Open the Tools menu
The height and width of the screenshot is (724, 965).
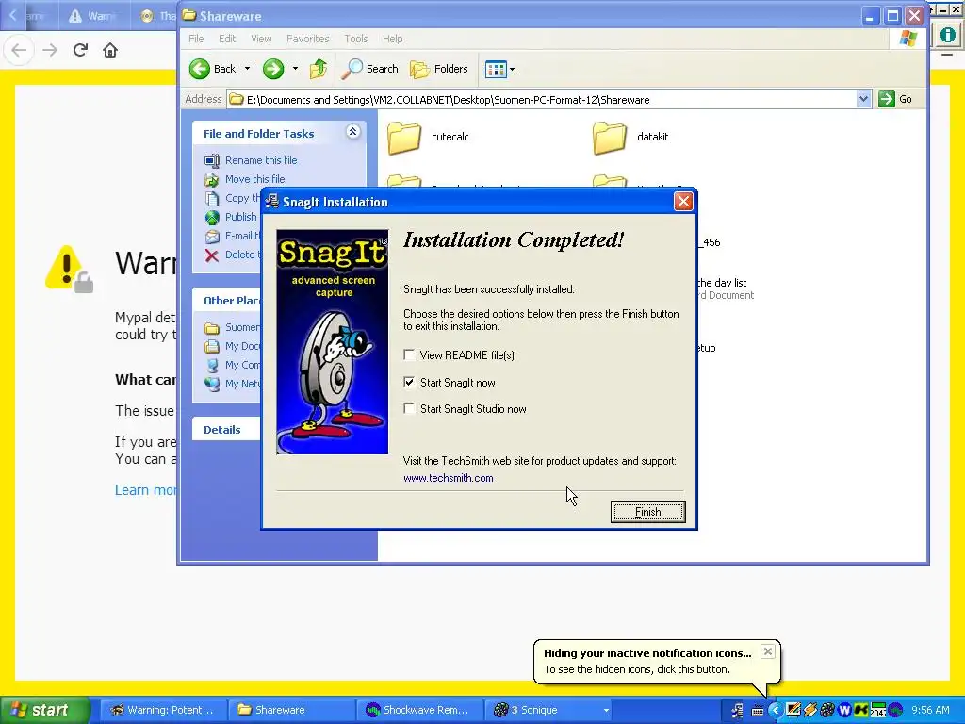(x=355, y=39)
